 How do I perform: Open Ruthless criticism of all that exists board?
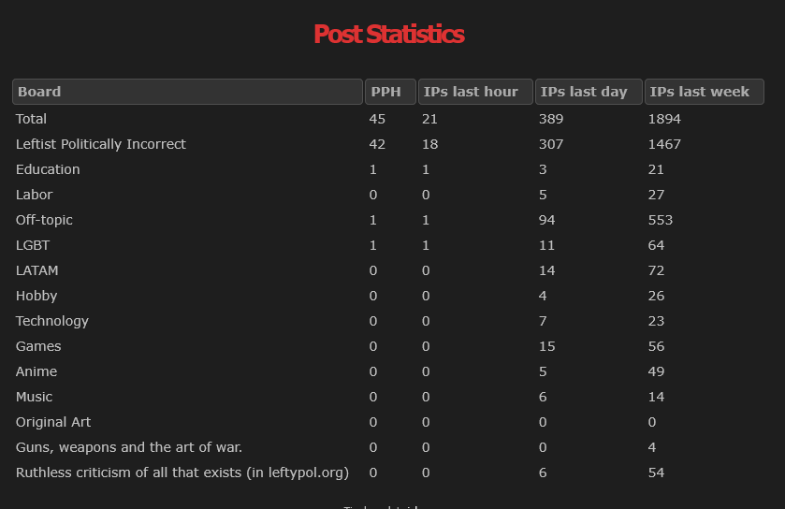click(x=182, y=473)
